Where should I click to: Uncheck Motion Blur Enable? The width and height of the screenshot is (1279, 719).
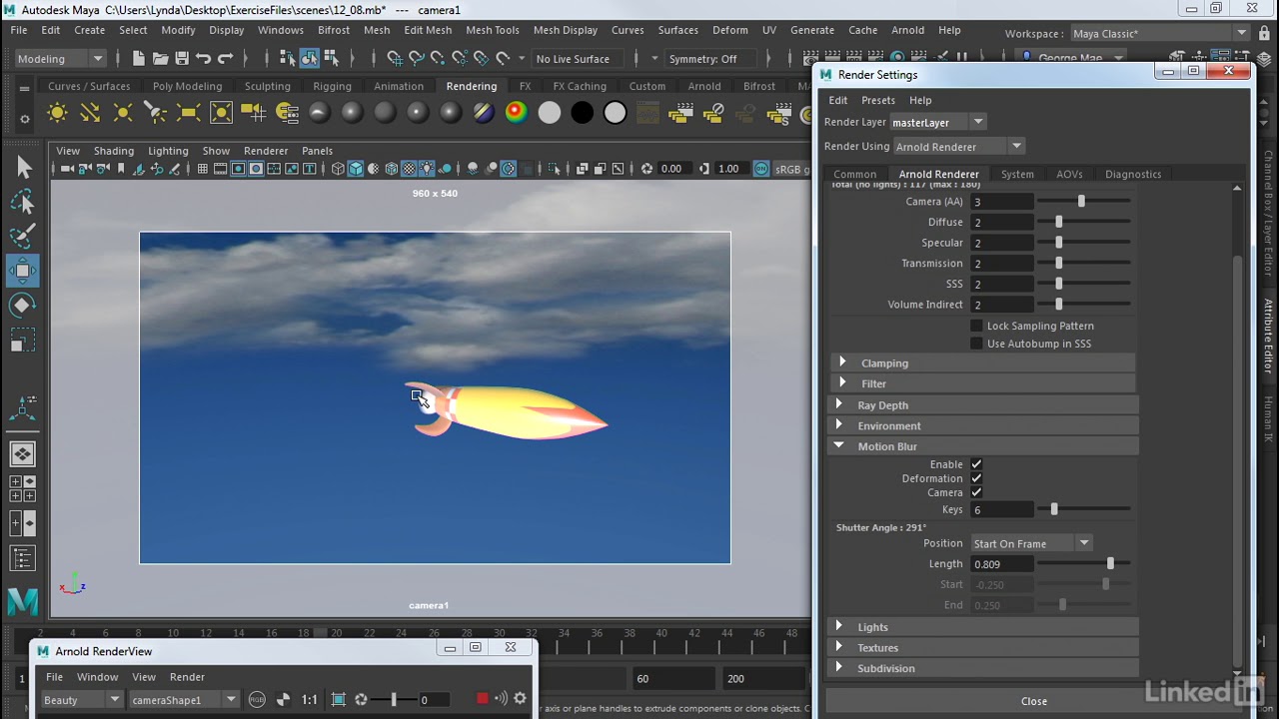tap(976, 464)
